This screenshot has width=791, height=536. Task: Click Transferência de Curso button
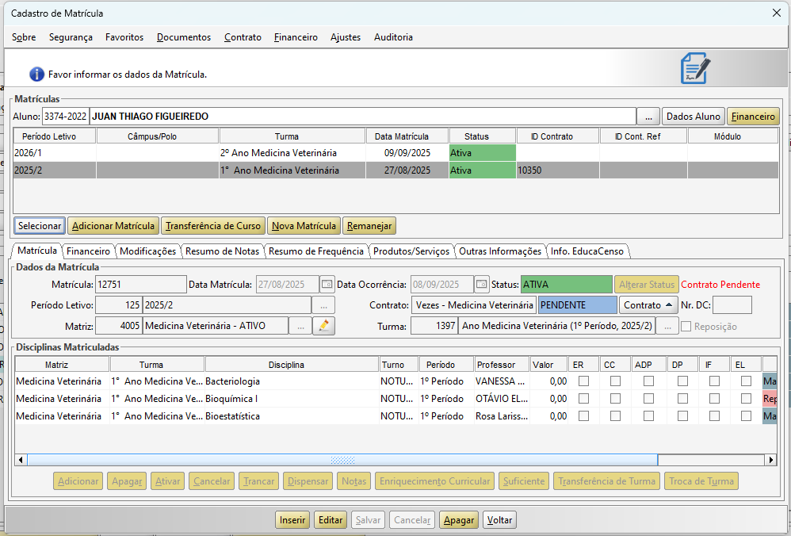[213, 226]
